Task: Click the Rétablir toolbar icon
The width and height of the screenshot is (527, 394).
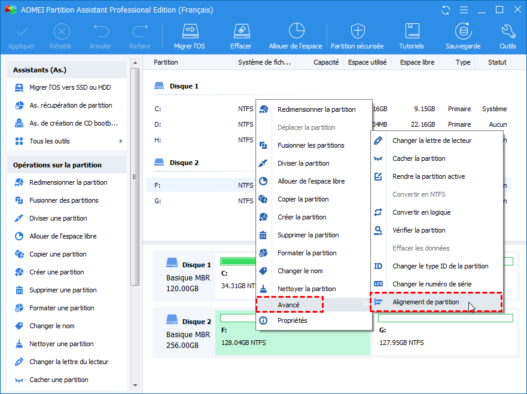Action: [x=62, y=32]
